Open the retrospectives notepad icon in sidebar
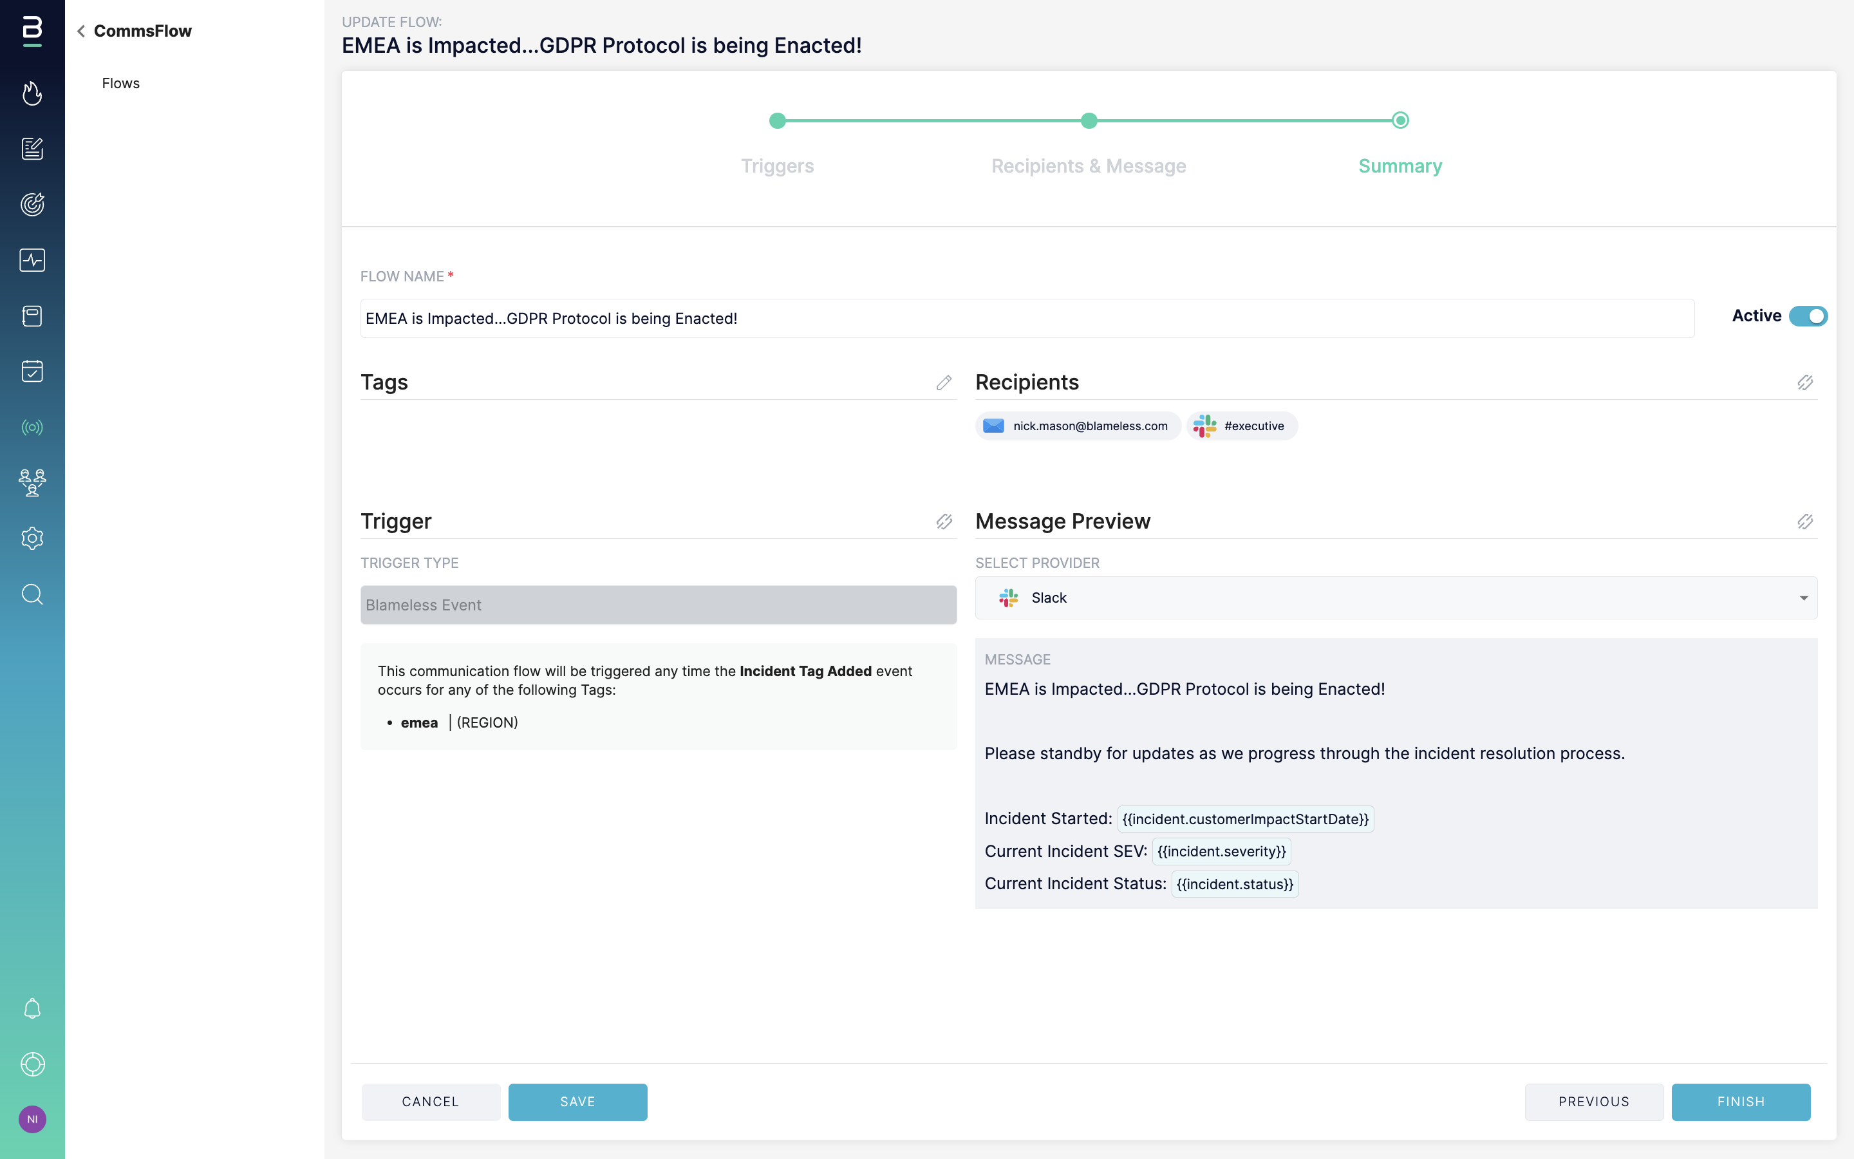This screenshot has height=1159, width=1854. pyautogui.click(x=32, y=149)
